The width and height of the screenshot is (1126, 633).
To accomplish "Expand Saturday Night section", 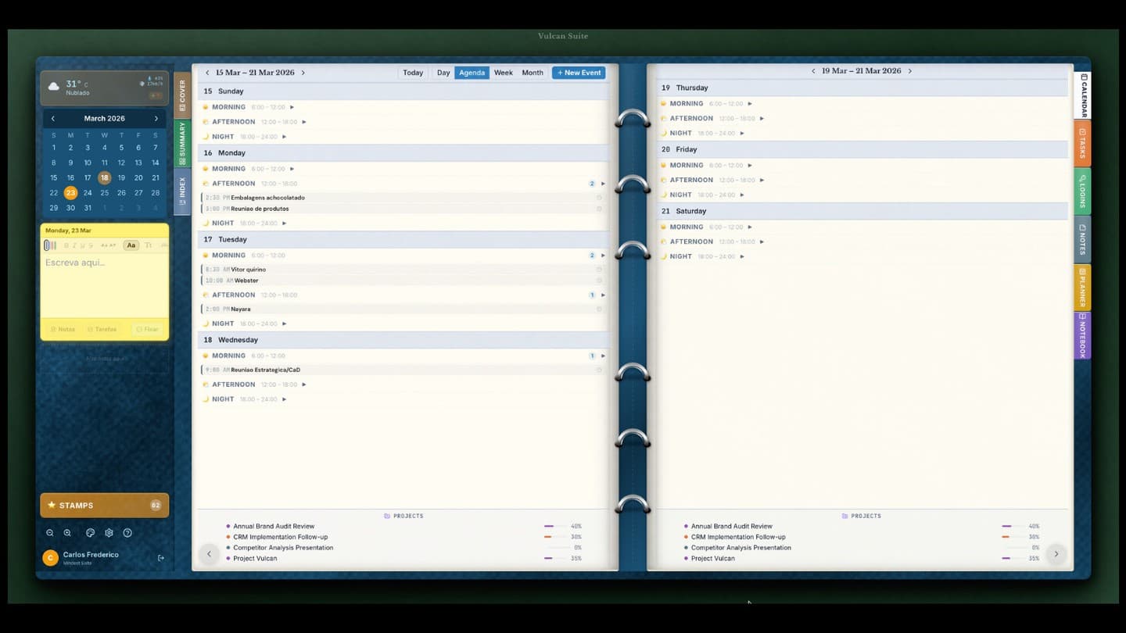I will [x=742, y=256].
